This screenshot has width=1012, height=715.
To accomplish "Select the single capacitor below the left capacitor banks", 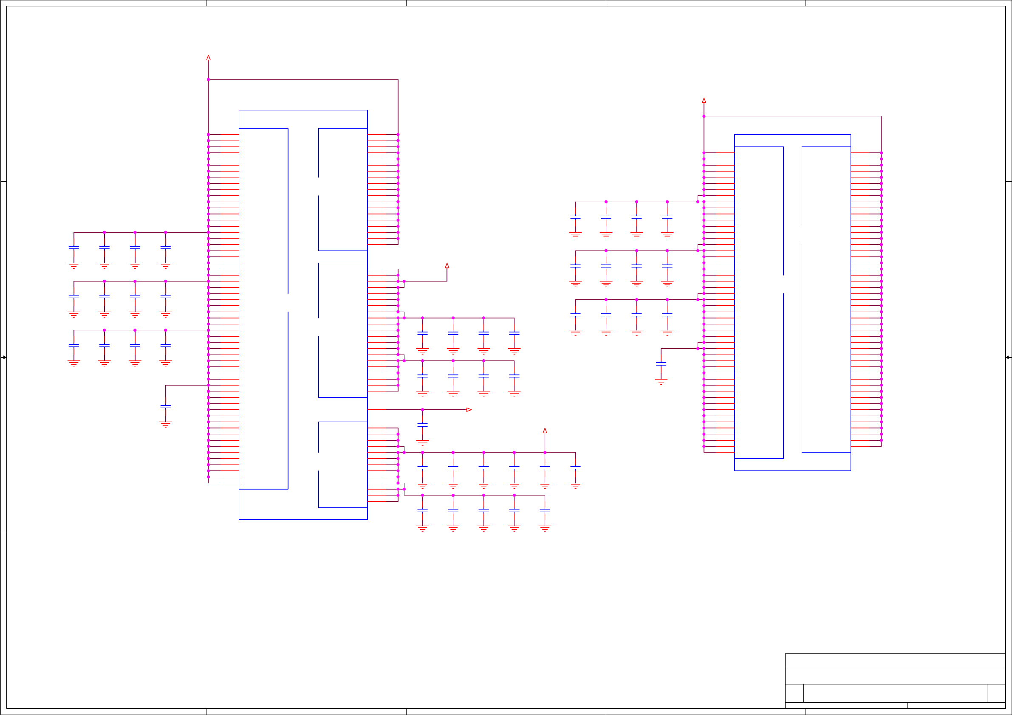I will point(166,407).
